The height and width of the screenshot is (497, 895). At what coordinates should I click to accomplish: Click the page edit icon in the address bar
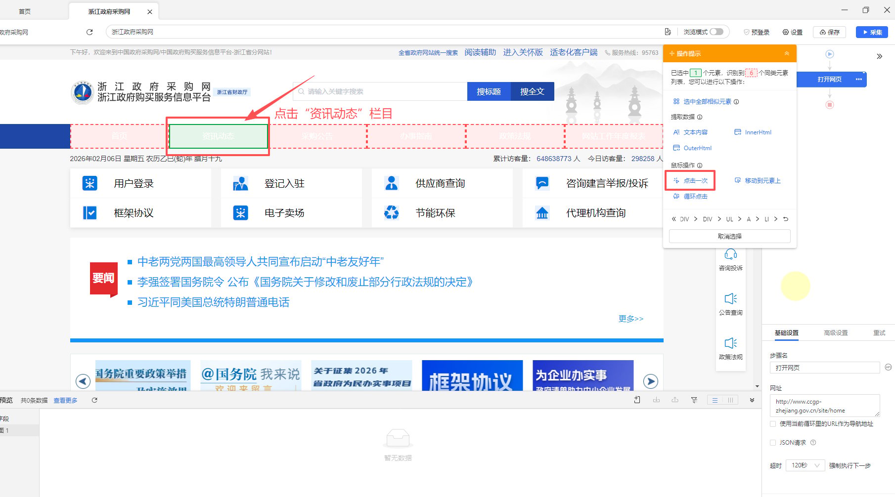click(668, 32)
